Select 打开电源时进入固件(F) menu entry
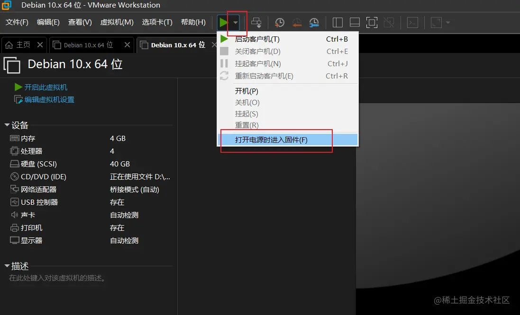 point(288,140)
